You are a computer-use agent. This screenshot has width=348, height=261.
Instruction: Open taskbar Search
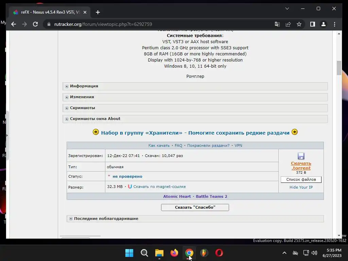(x=144, y=253)
